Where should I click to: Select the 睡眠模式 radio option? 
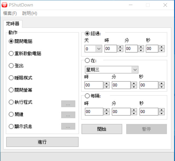11,78
